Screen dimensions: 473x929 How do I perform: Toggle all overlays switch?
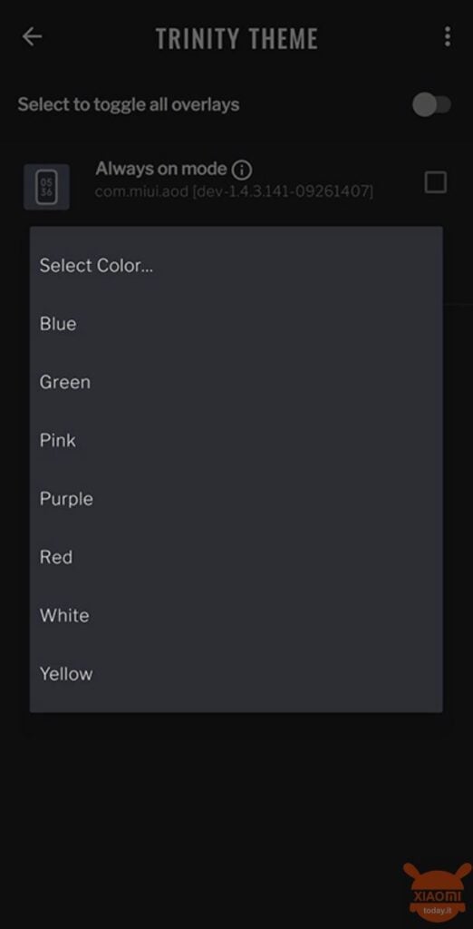(432, 105)
